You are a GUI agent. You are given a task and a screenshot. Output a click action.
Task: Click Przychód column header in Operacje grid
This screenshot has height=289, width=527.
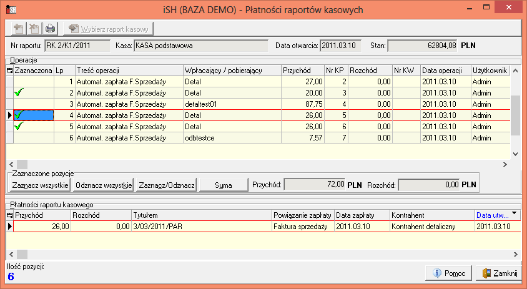[x=302, y=71]
